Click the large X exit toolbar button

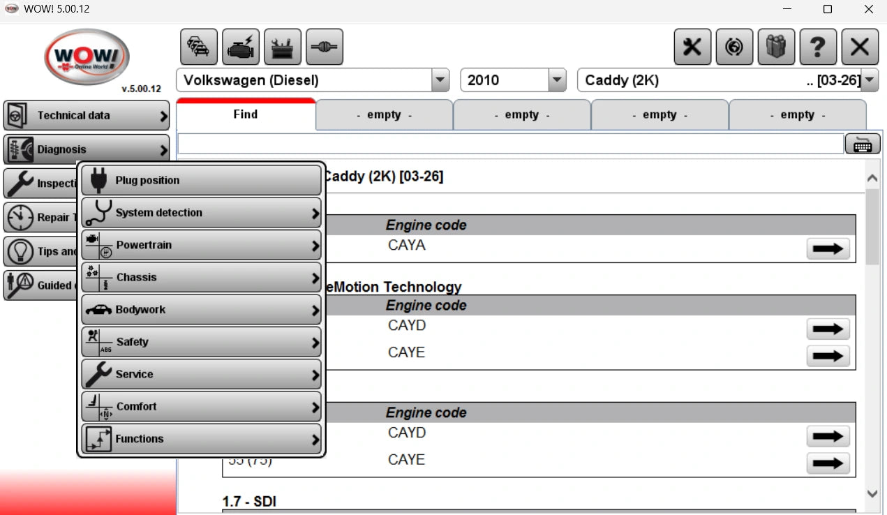860,47
